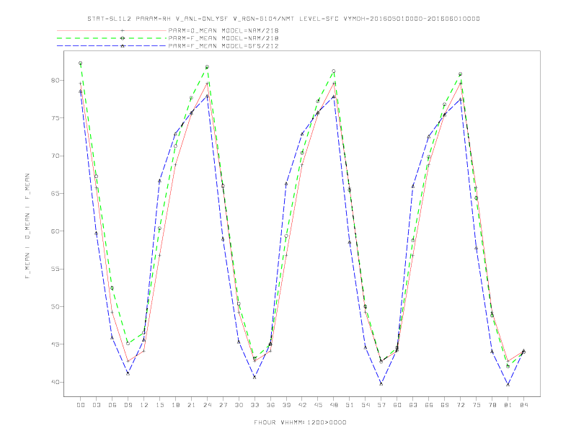571x441 pixels.
Task: Click blue triangle data marker at hour 09
Action: pyautogui.click(x=128, y=373)
